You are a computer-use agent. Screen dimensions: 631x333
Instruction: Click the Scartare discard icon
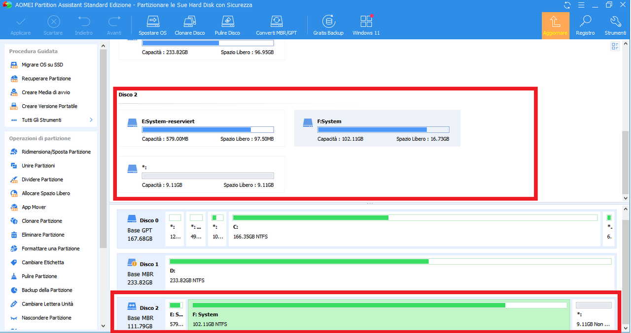(53, 22)
